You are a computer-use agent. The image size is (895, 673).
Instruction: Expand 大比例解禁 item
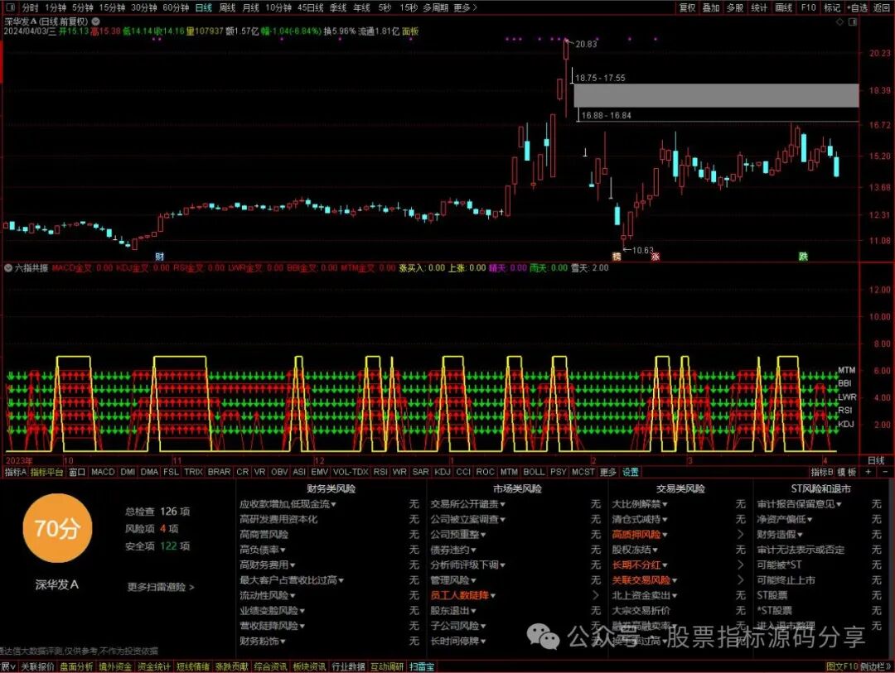(x=640, y=504)
